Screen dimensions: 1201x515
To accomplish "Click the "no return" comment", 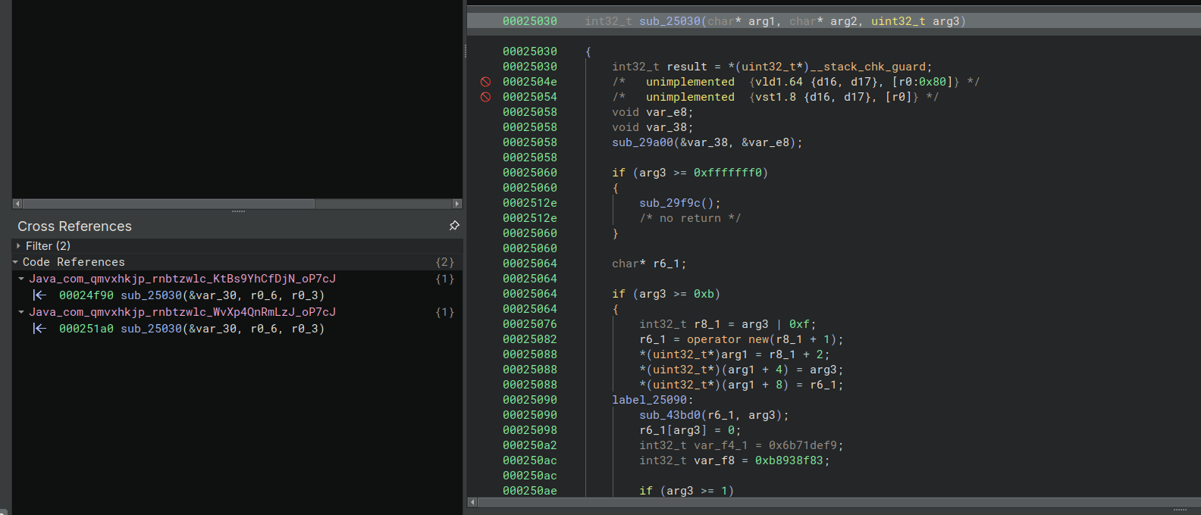I will click(690, 218).
